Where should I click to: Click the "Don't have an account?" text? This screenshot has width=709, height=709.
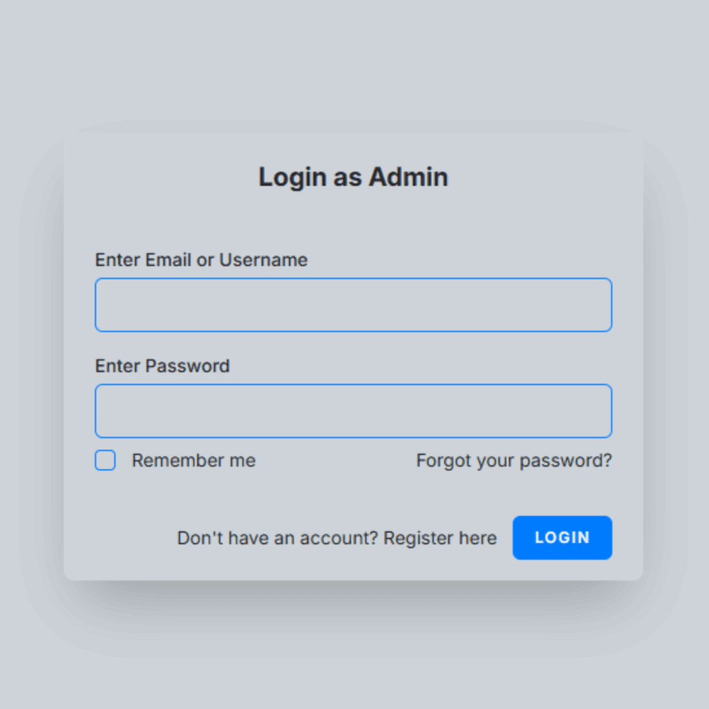[x=277, y=538]
